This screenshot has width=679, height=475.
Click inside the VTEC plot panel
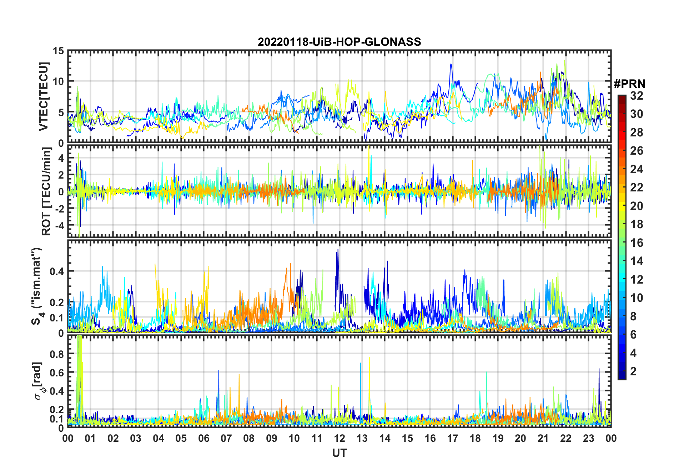click(339, 96)
